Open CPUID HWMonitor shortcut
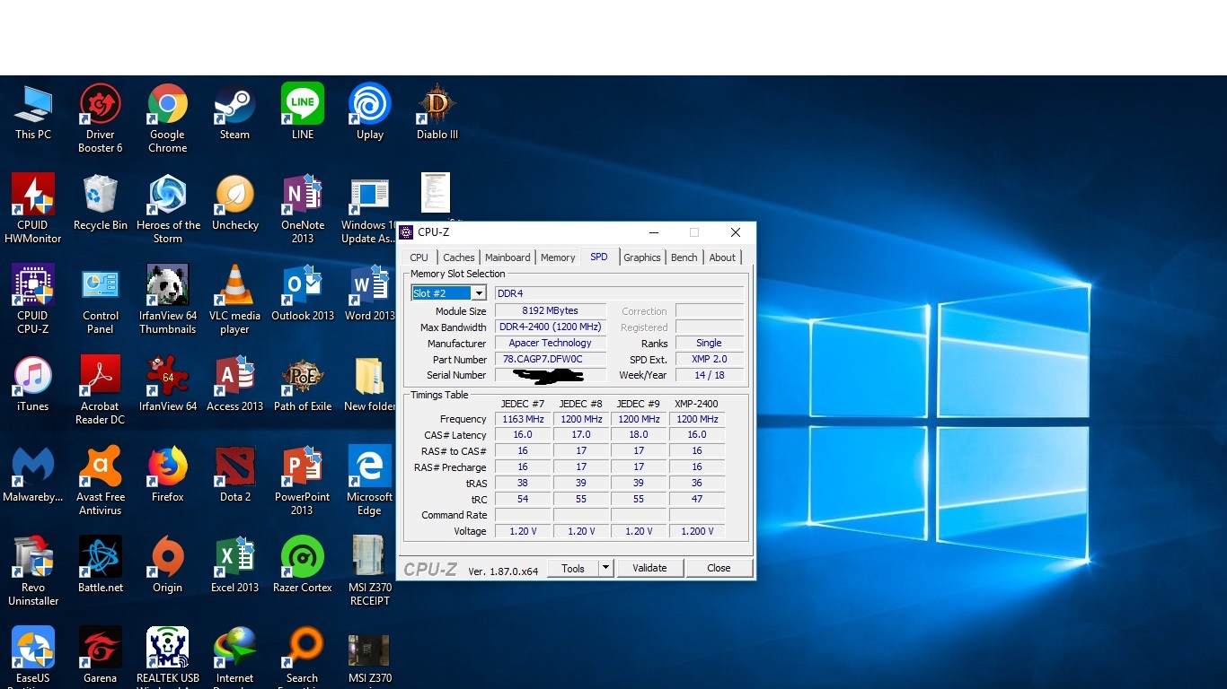Viewport: 1227px width, 689px height. click(x=33, y=209)
